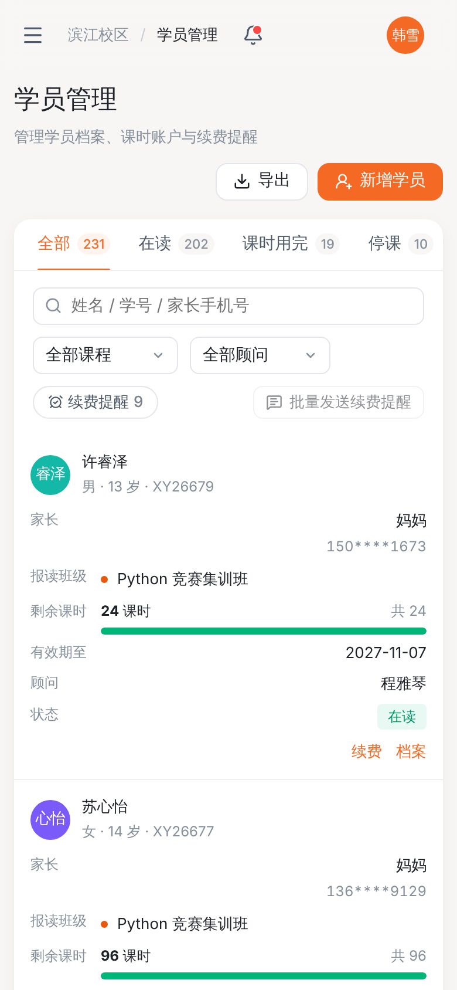The image size is (457, 990).
Task: Click 女 · 14 岁 · XY26677 info line
Action: click(148, 832)
